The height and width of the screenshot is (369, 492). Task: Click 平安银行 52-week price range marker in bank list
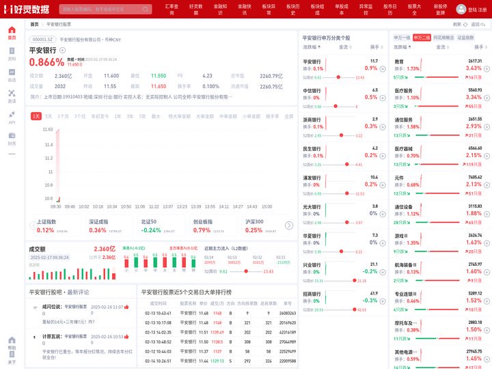point(338,77)
